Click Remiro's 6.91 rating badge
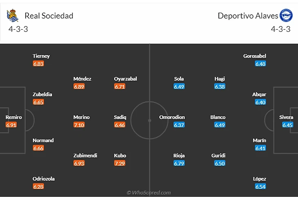The width and height of the screenshot is (298, 197). [x=11, y=125]
